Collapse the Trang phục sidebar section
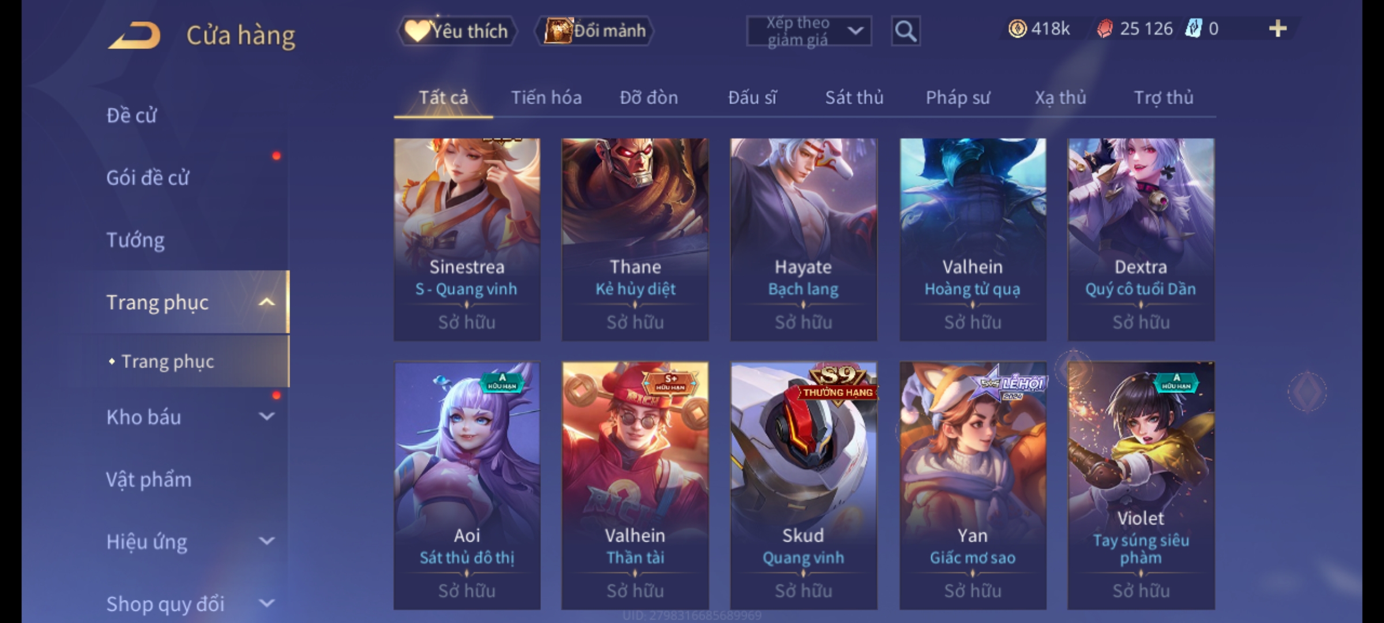 tap(266, 302)
